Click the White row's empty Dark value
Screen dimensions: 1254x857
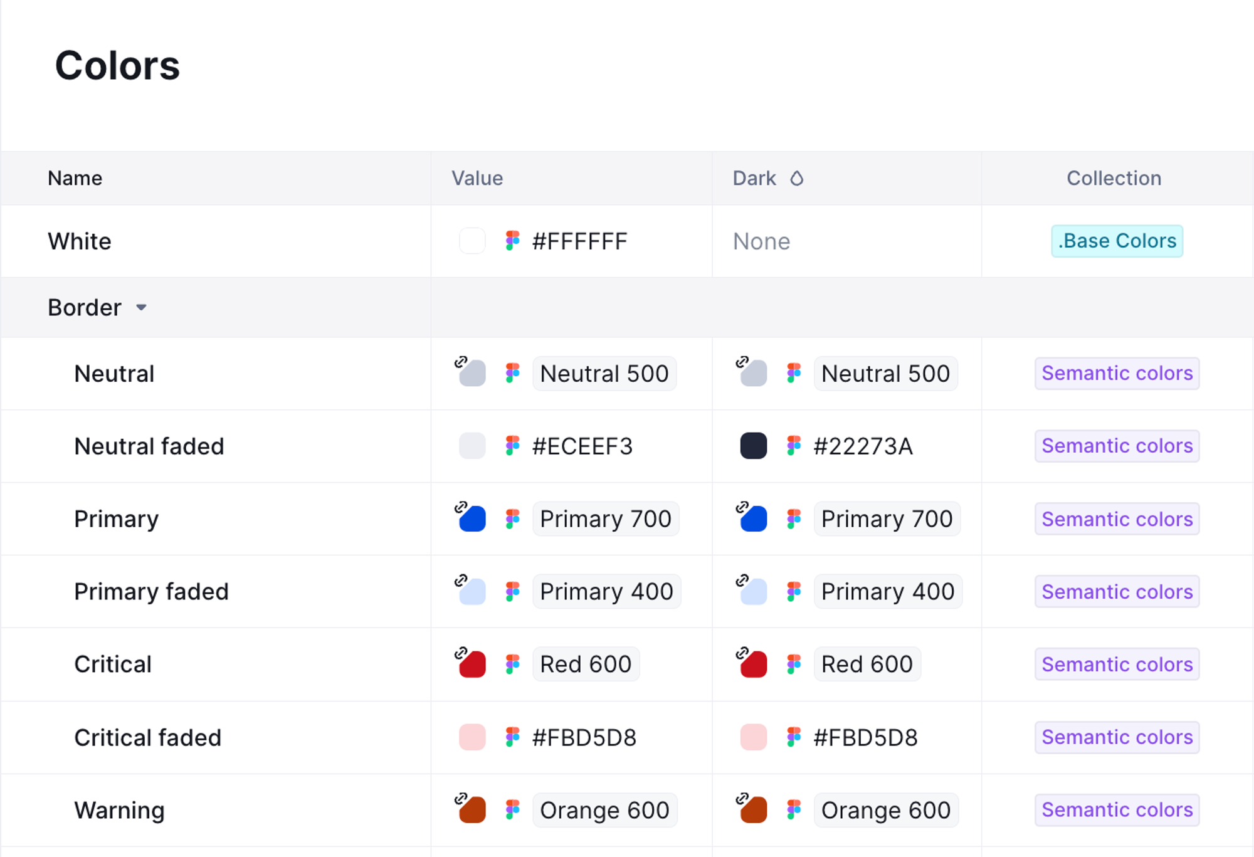pos(761,241)
